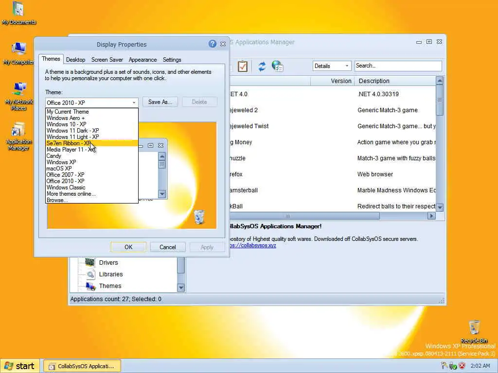The image size is (498, 373).
Task: Choose Windows Classic theme
Action: coord(92,187)
